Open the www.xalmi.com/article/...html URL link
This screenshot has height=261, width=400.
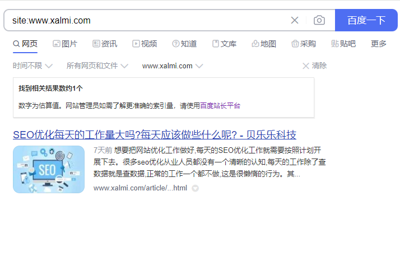(140, 188)
